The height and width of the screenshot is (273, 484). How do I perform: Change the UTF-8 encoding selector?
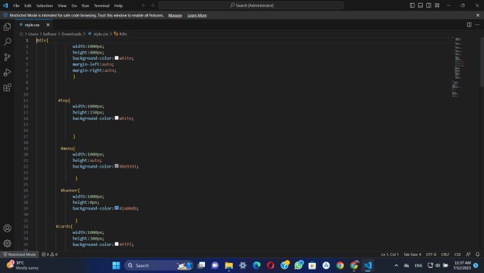pyautogui.click(x=431, y=254)
